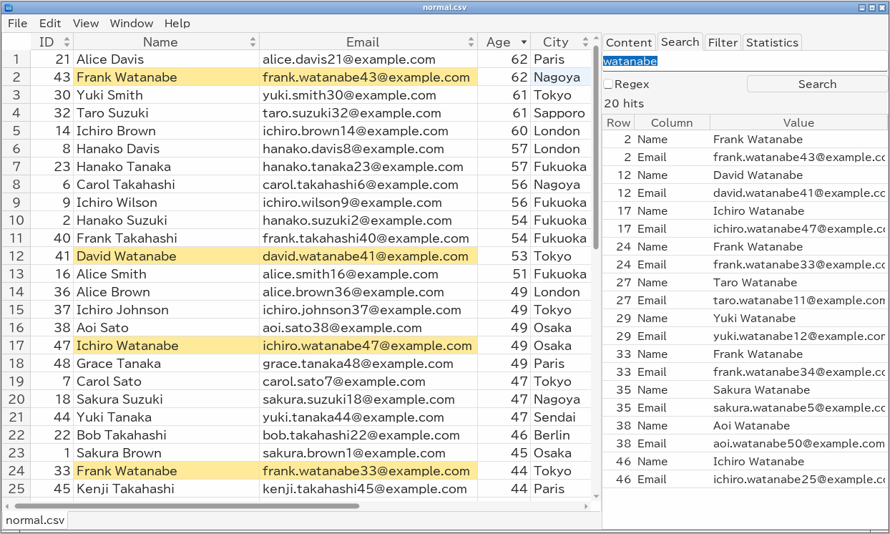Select the yuki.smith30@example.com email cell
The height and width of the screenshot is (534, 890).
[x=368, y=95]
